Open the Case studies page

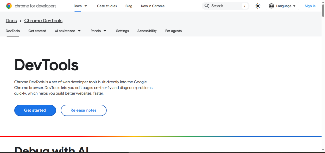[107, 6]
